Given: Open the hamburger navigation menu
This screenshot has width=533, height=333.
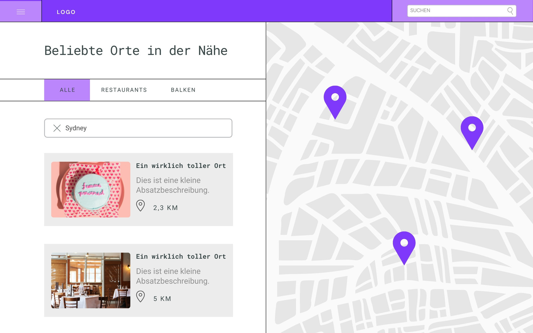Looking at the screenshot, I should pos(21,11).
